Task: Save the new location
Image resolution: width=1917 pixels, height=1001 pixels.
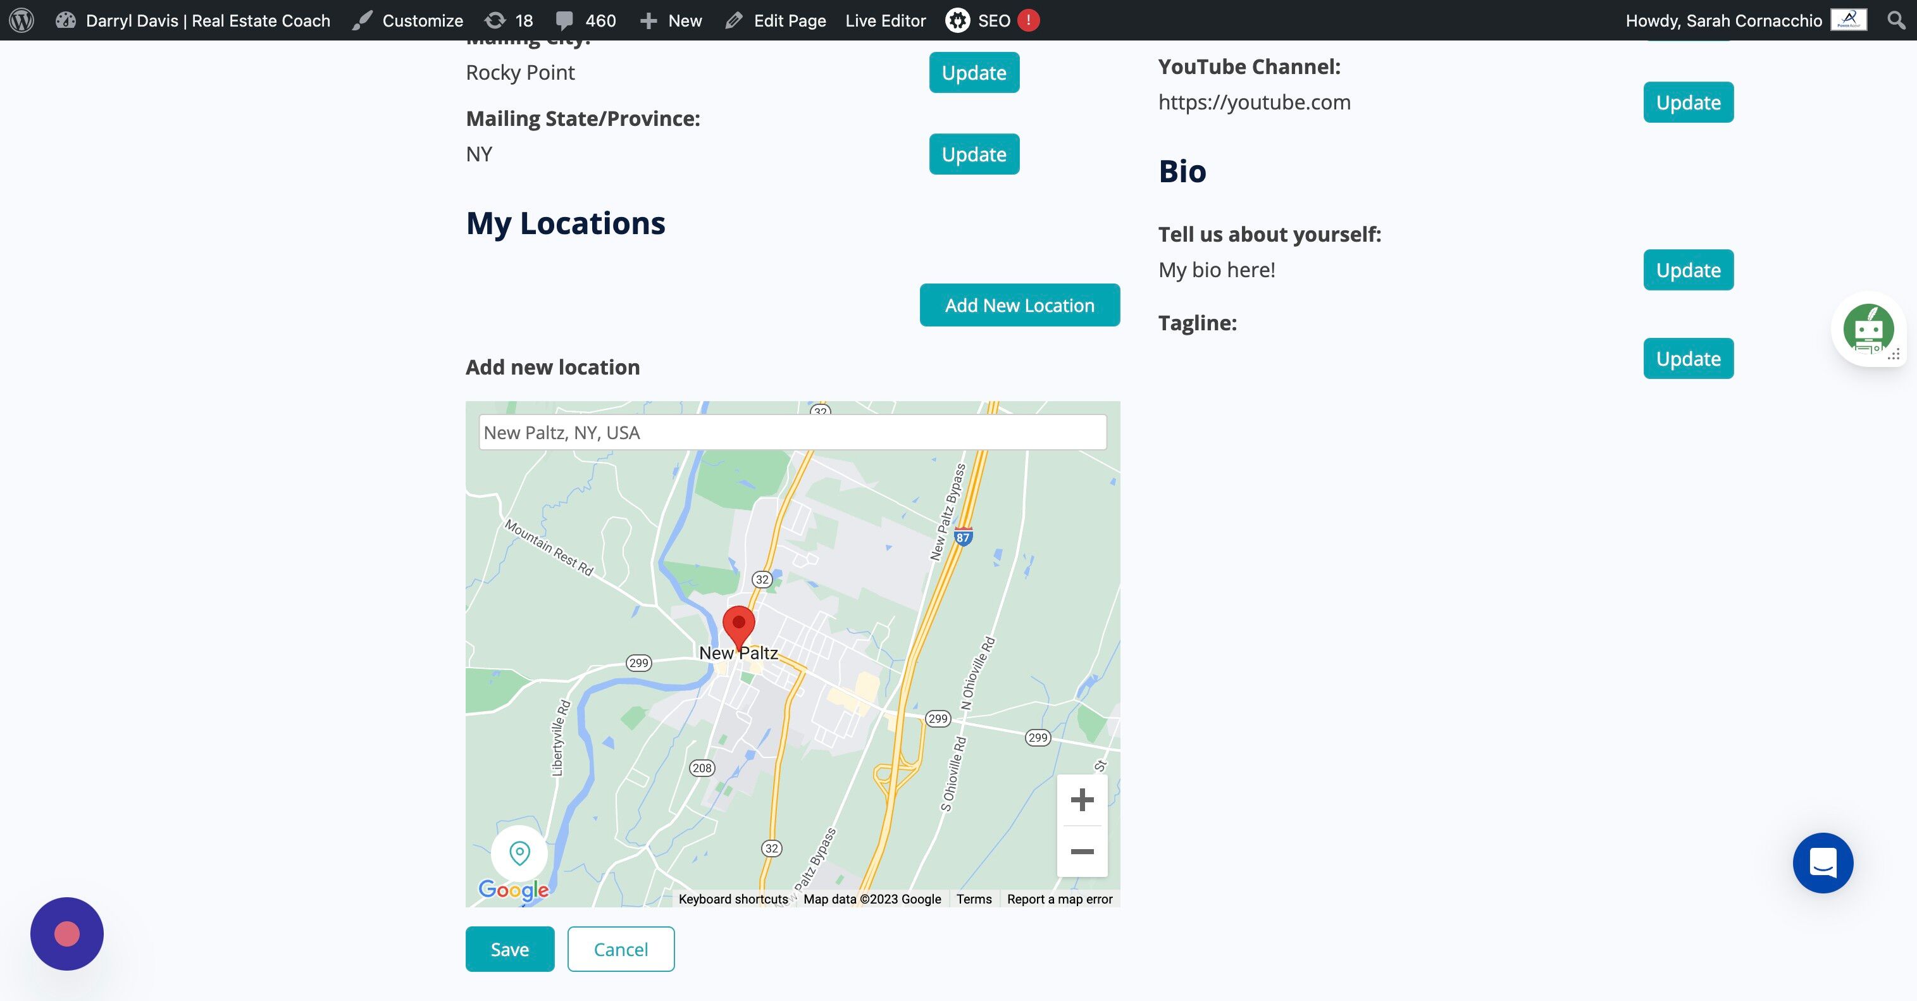Action: (x=510, y=949)
